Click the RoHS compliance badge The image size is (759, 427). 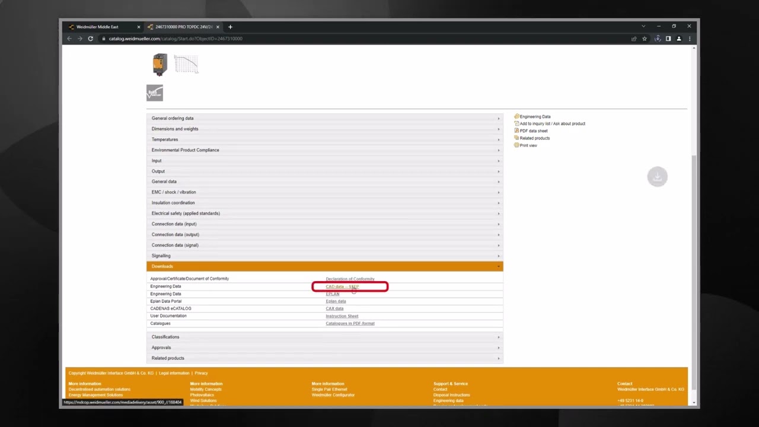(155, 93)
